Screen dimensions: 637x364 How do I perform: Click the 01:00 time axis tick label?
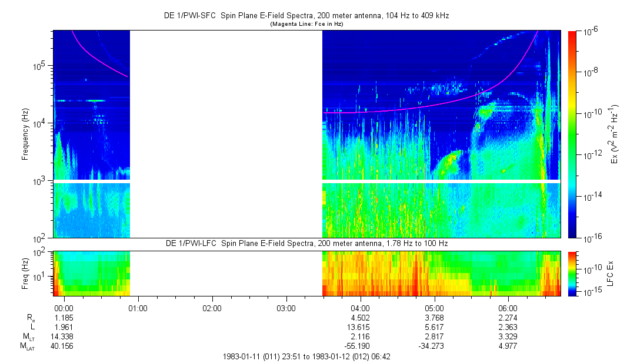coord(138,308)
